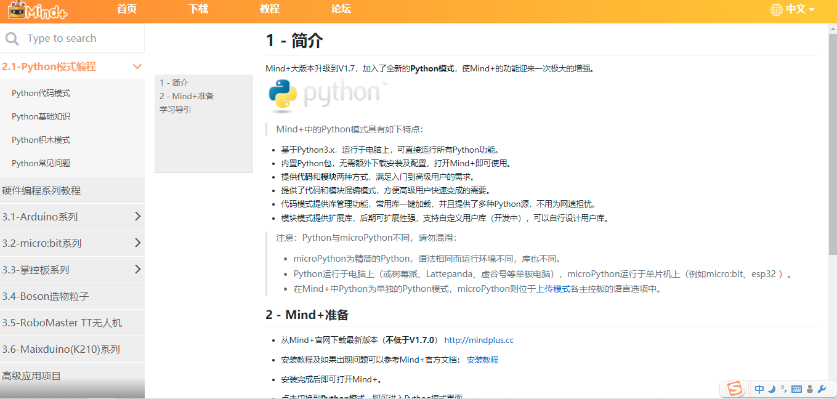Click the page vertical scrollbar thumb
Image resolution: width=837 pixels, height=399 pixels.
click(x=833, y=144)
